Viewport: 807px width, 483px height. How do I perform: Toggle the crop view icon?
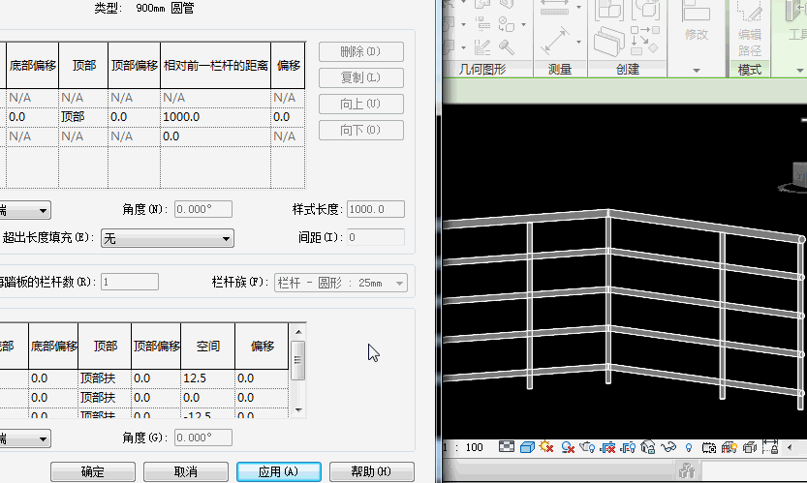coord(608,447)
